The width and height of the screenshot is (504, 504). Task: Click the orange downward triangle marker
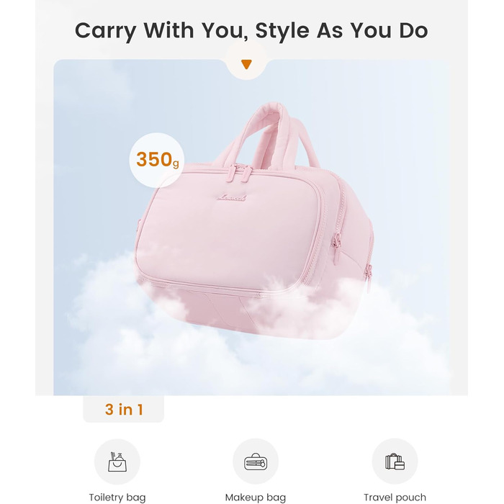247,65
